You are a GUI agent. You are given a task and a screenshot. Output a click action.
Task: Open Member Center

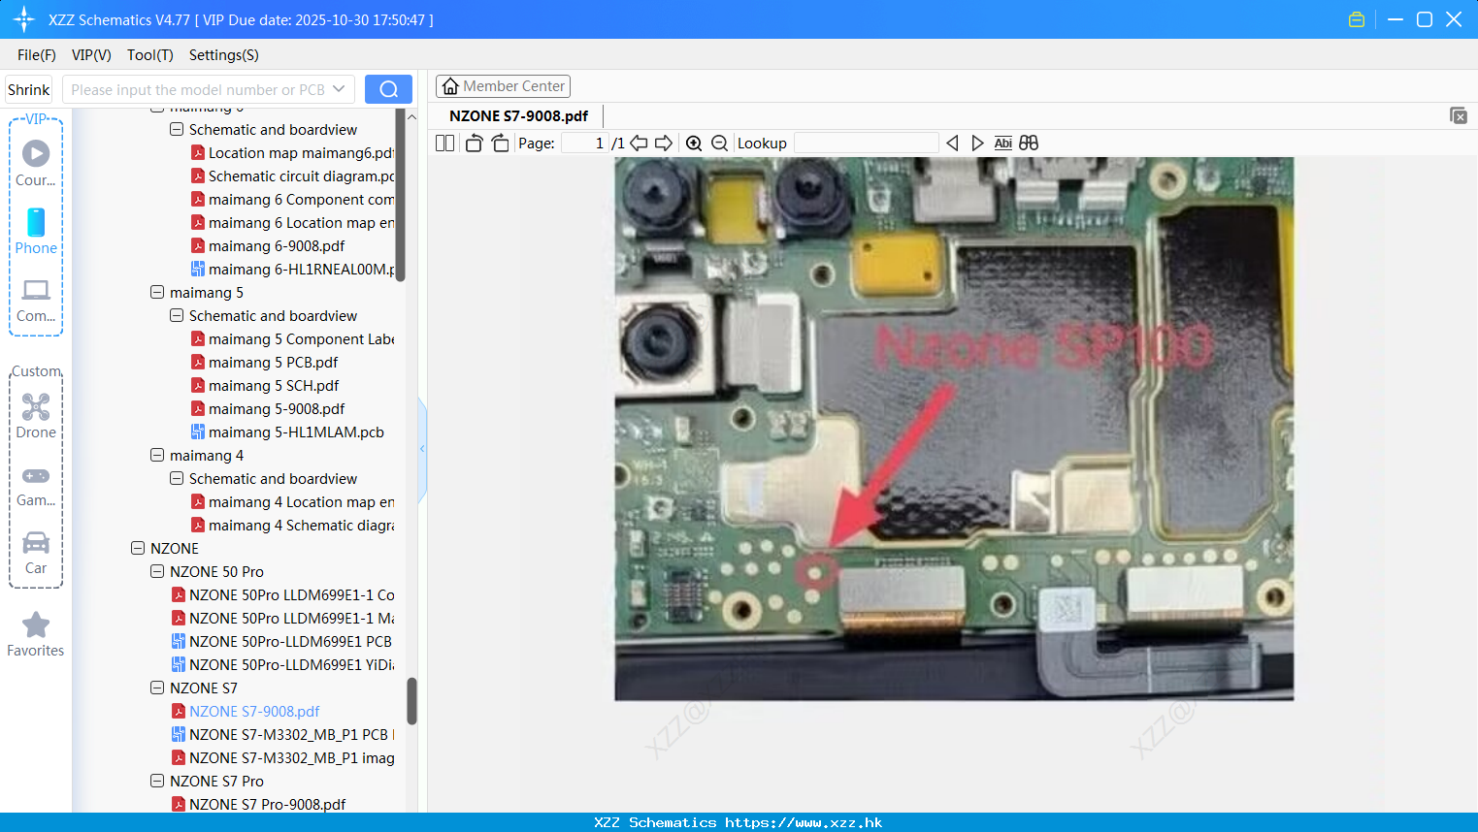pos(503,86)
